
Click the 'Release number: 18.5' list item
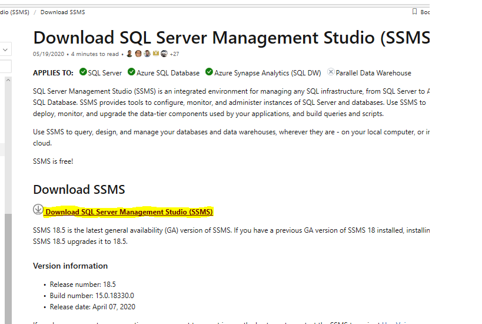pyautogui.click(x=83, y=285)
